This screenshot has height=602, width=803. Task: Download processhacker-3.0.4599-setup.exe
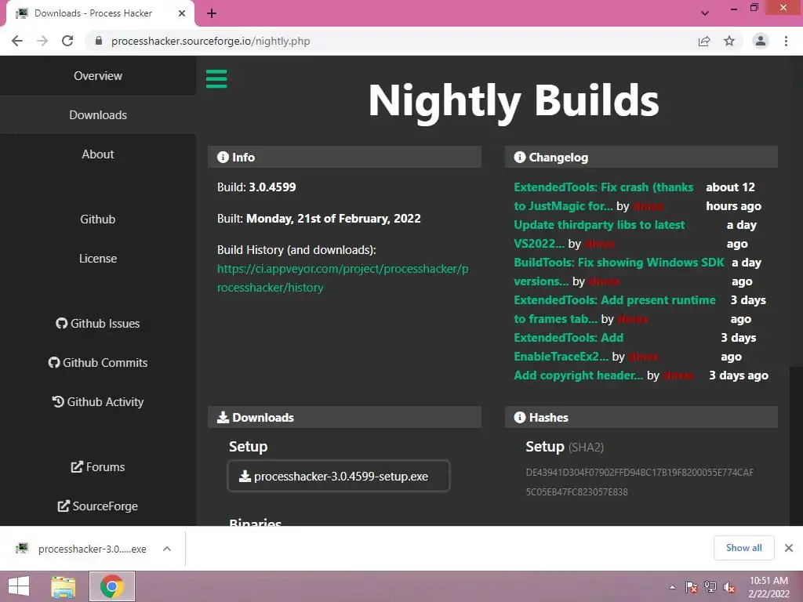pos(339,476)
